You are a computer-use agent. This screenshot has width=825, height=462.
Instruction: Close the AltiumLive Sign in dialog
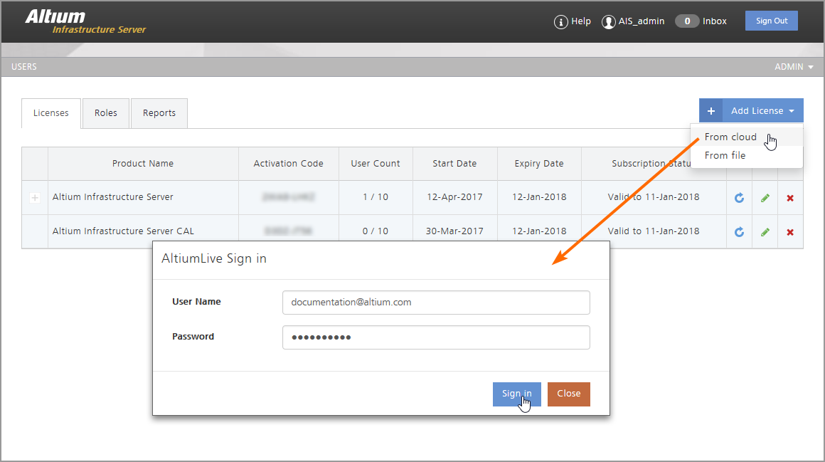[x=568, y=394]
